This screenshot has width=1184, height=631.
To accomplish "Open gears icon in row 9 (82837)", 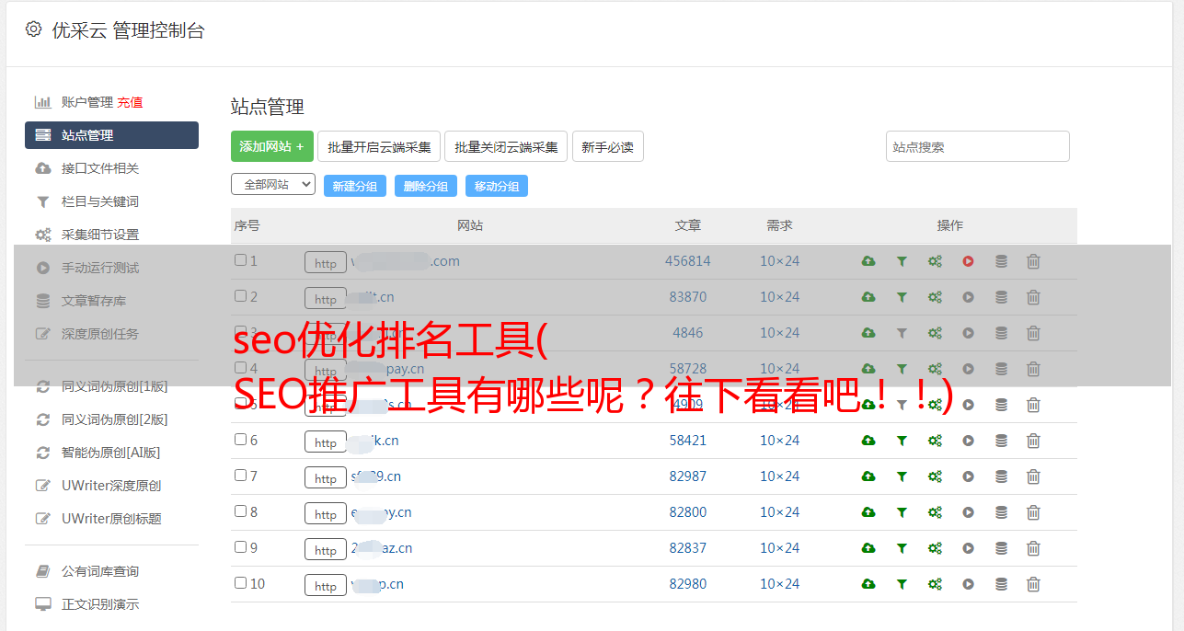I will pyautogui.click(x=935, y=548).
